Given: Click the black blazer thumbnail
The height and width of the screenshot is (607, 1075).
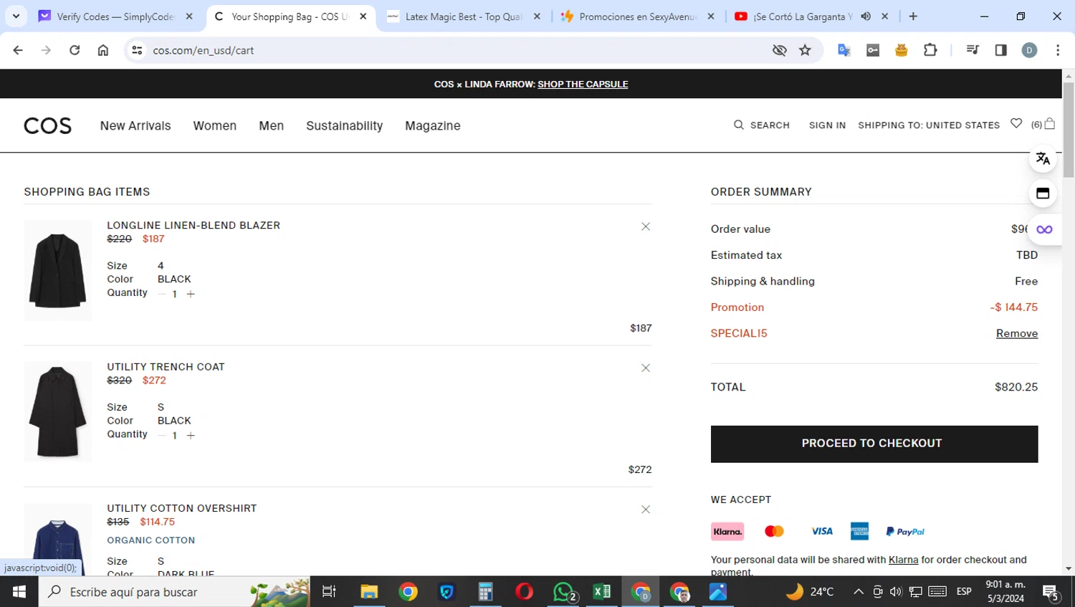Looking at the screenshot, I should click(x=58, y=270).
